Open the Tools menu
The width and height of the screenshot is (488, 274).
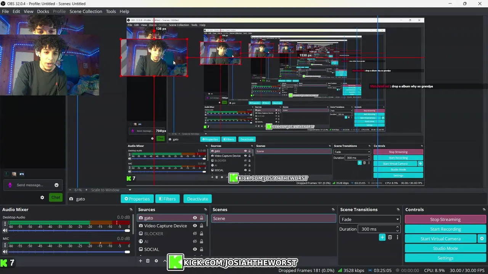pos(111,11)
